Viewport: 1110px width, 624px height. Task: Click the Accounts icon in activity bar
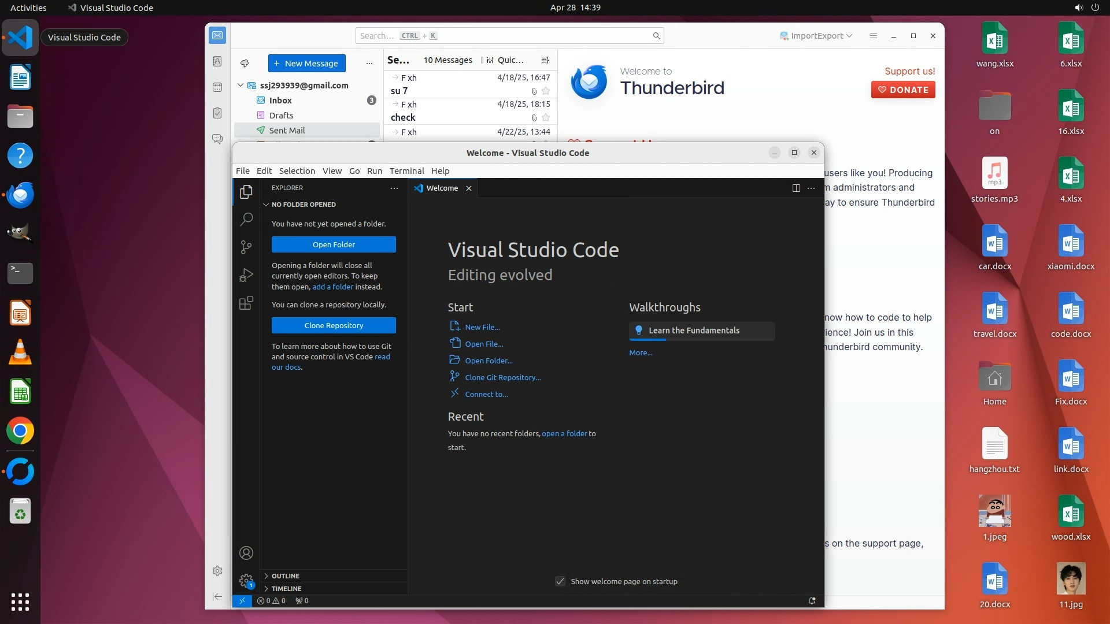pos(246,553)
